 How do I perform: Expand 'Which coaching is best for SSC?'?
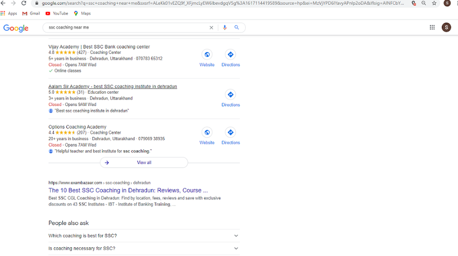144,236
